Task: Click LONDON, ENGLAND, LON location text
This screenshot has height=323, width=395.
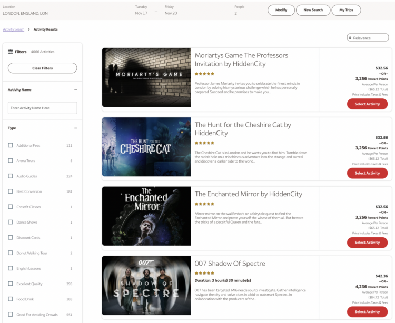Action: pos(25,13)
